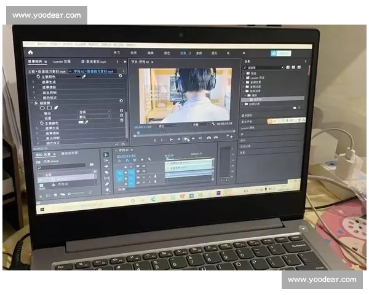Open the Lumetri 范围 tab
This screenshot has width=369, height=295.
click(x=61, y=61)
